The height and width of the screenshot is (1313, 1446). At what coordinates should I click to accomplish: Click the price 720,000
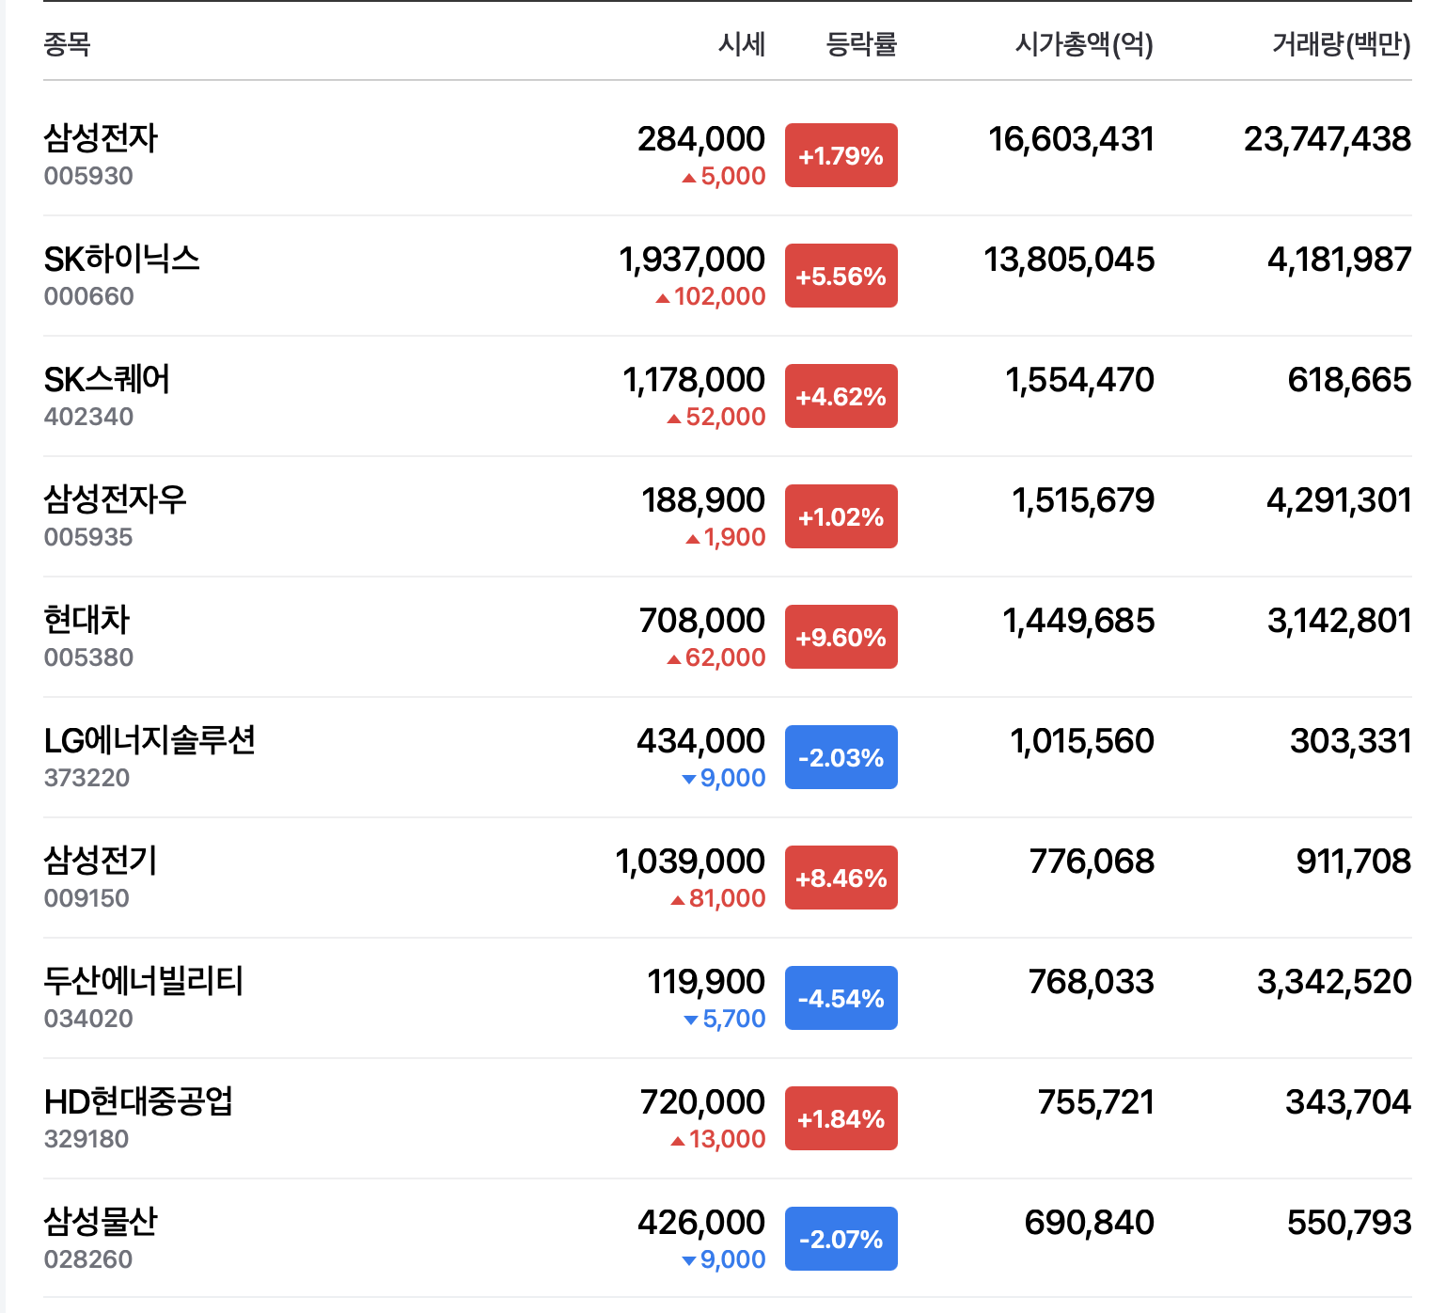click(702, 1102)
